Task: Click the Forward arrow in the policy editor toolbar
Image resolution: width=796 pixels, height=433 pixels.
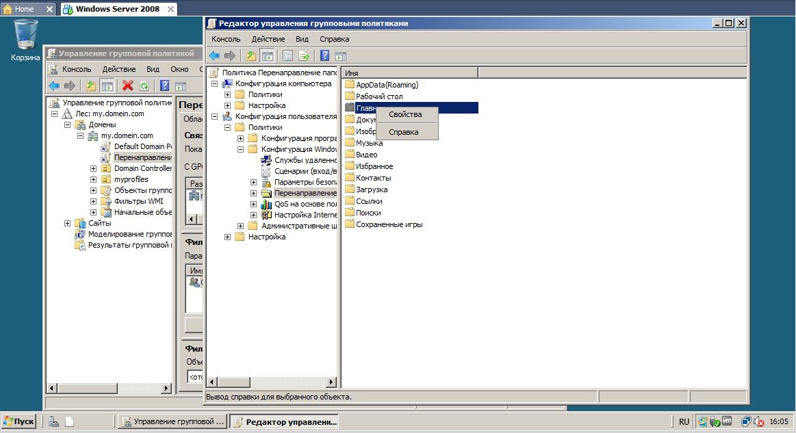Action: tap(230, 56)
